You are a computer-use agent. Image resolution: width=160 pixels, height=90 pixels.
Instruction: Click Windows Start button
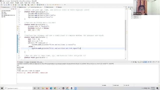(x=2, y=88)
